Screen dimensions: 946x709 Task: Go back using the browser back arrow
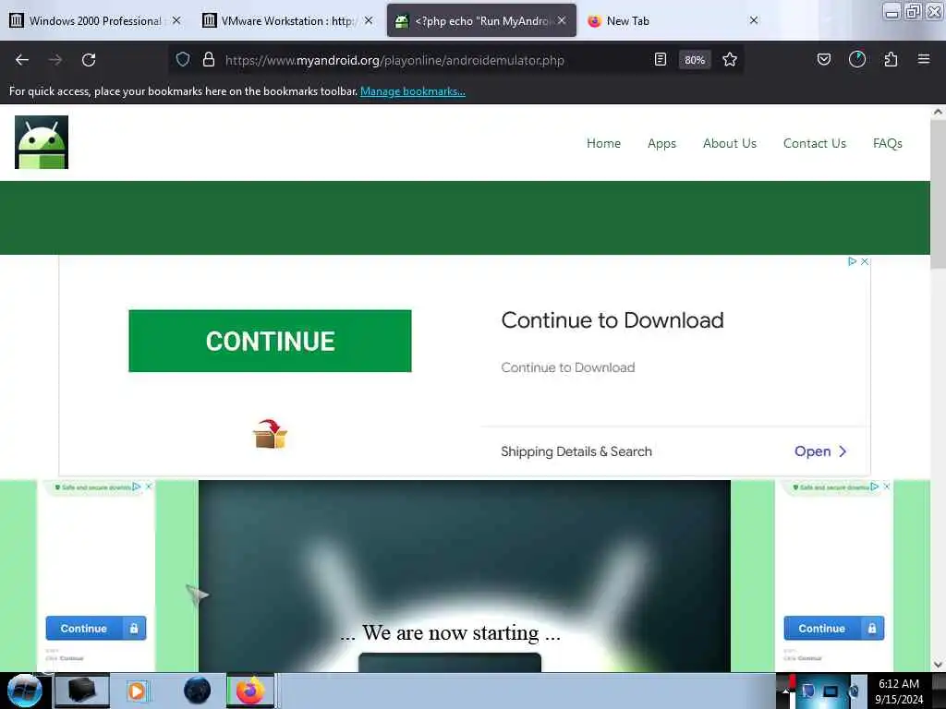pos(22,60)
